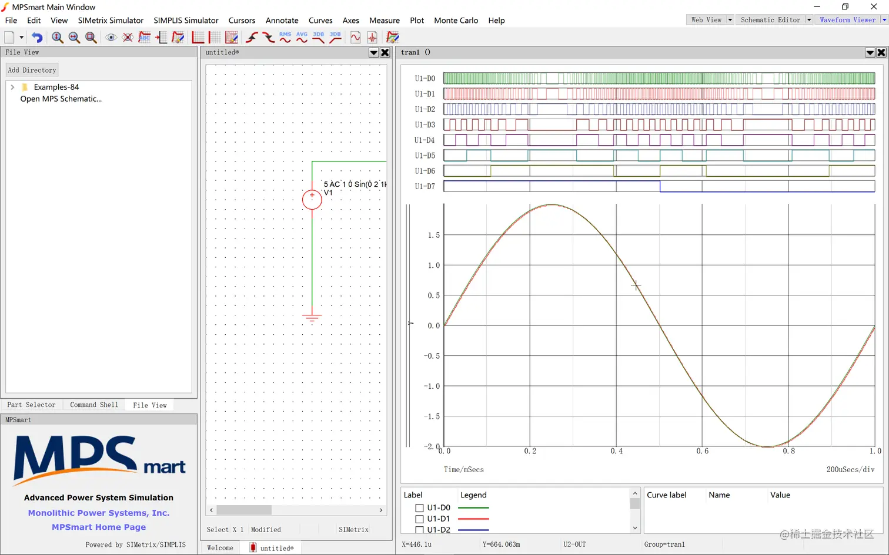Viewport: 889px width, 555px height.
Task: Click the red U1-D1 legend line swatch
Action: [x=473, y=519]
